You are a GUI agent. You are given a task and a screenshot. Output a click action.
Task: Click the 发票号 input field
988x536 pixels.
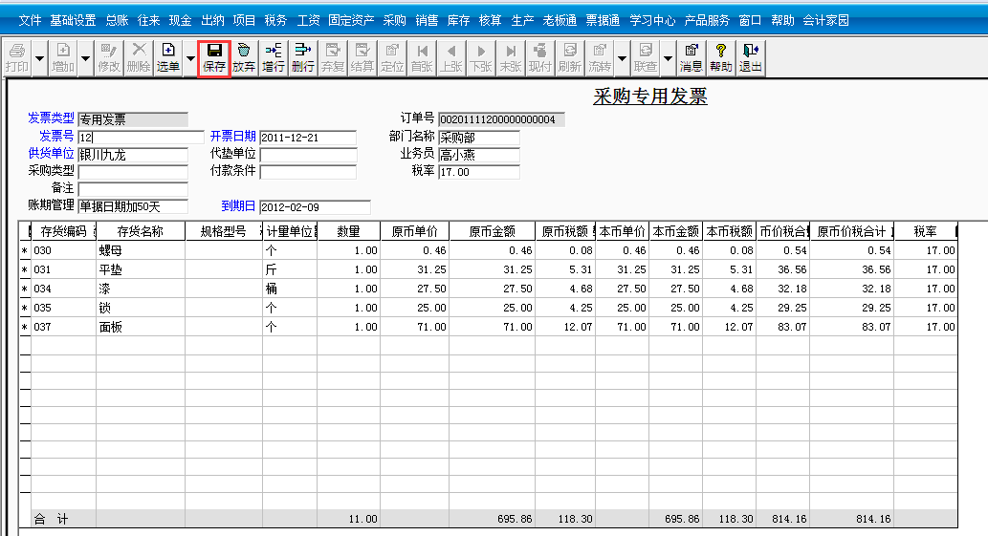pos(141,138)
